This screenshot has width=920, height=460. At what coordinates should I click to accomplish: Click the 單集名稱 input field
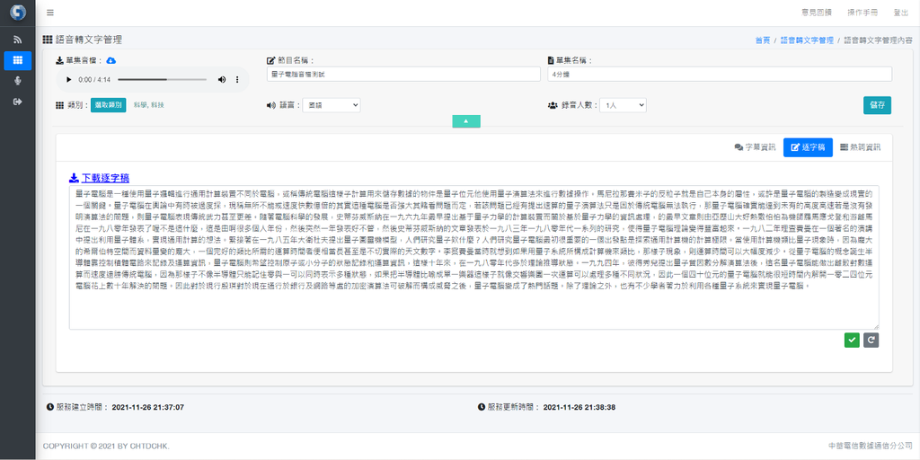point(720,74)
